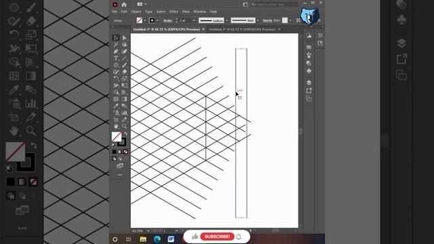
Task: Select the Pen tool
Action: point(116,52)
